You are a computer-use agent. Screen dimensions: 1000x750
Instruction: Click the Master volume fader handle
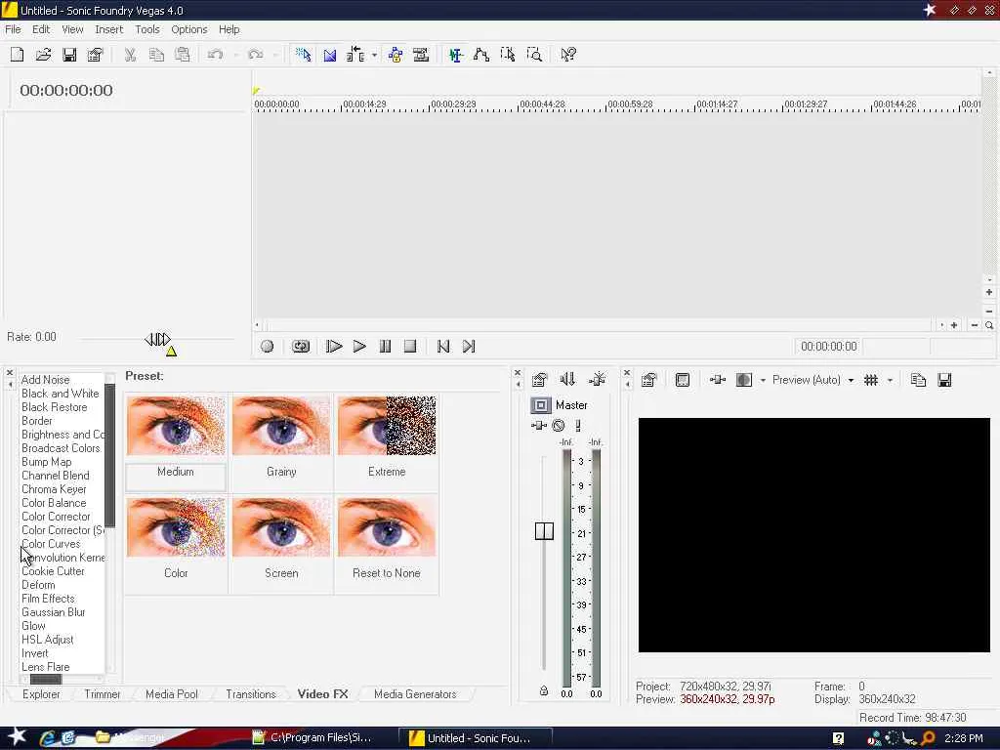click(x=544, y=530)
